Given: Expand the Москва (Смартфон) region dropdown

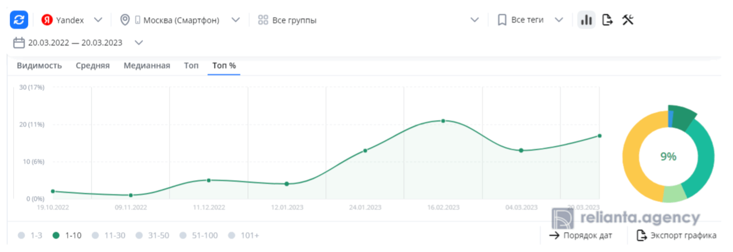Looking at the screenshot, I should tap(236, 20).
